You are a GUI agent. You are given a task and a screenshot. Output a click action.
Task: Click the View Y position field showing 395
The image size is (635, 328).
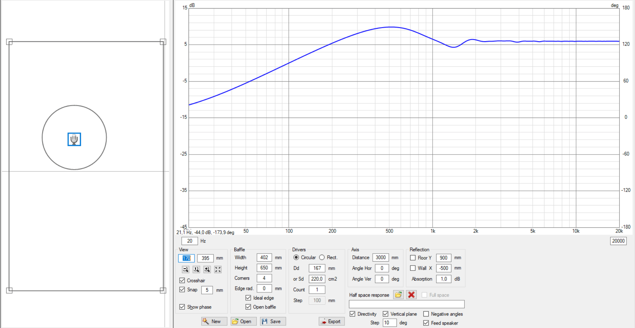205,258
